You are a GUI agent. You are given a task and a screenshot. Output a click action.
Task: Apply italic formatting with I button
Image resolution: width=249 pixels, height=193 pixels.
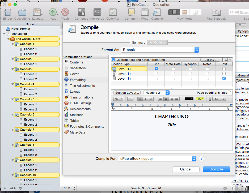tap(145, 99)
